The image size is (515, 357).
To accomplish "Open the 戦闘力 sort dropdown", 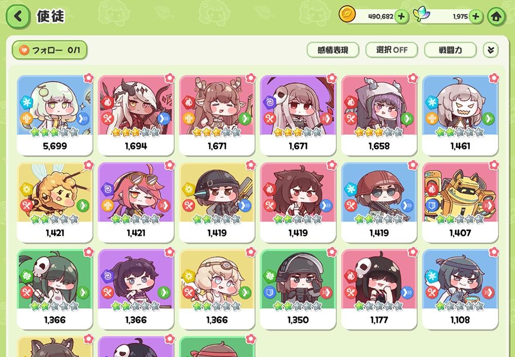I will pos(450,50).
